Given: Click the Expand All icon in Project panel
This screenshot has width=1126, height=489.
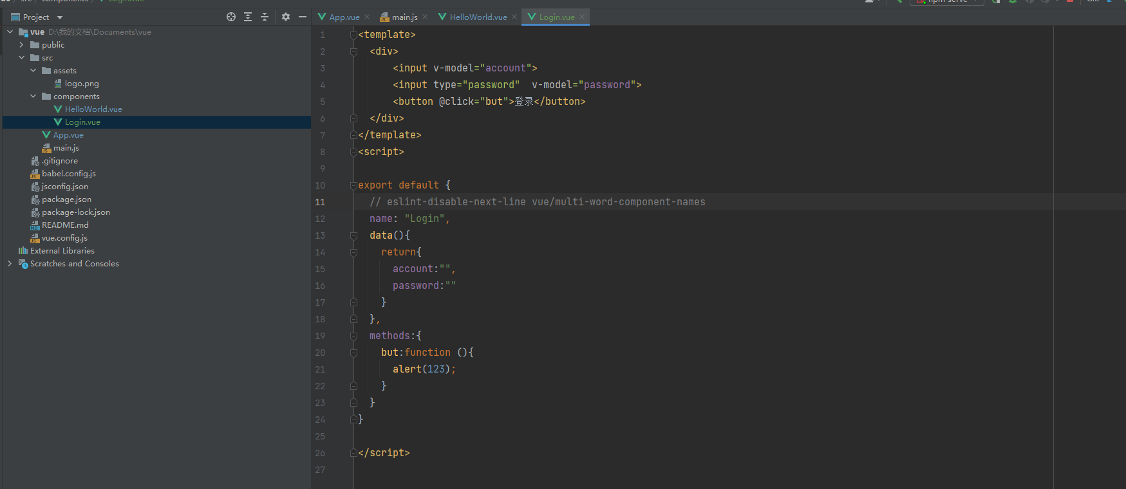Looking at the screenshot, I should [x=248, y=17].
